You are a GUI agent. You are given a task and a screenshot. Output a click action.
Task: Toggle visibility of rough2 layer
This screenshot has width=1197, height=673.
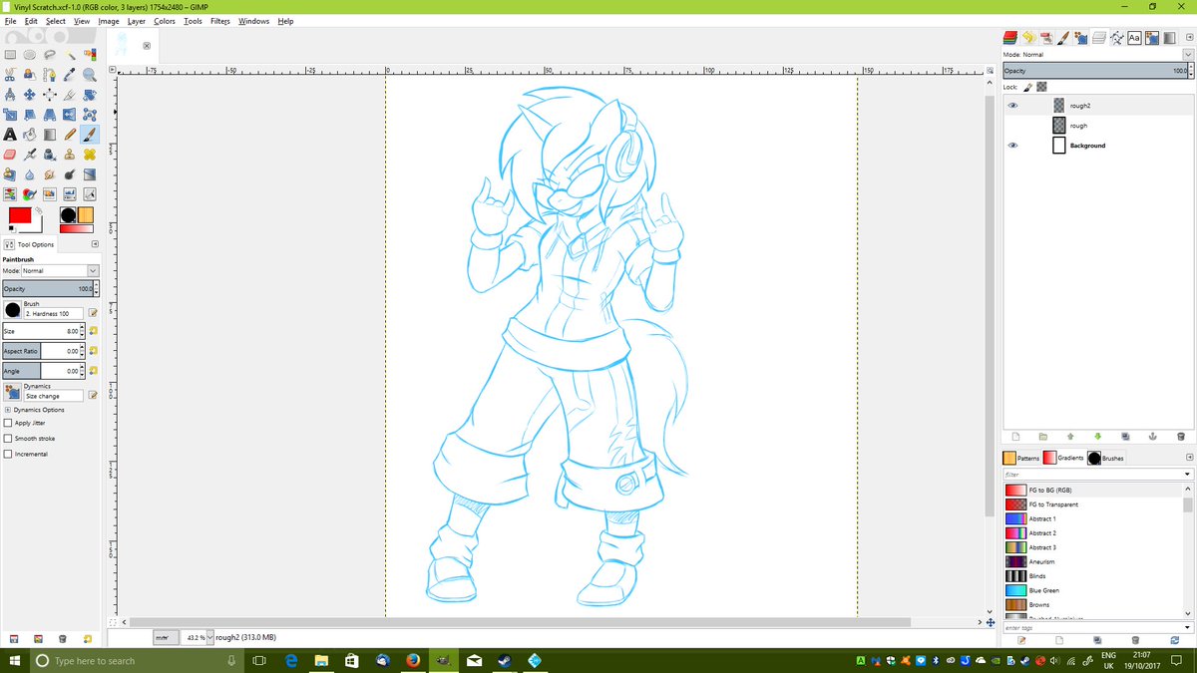point(1012,106)
